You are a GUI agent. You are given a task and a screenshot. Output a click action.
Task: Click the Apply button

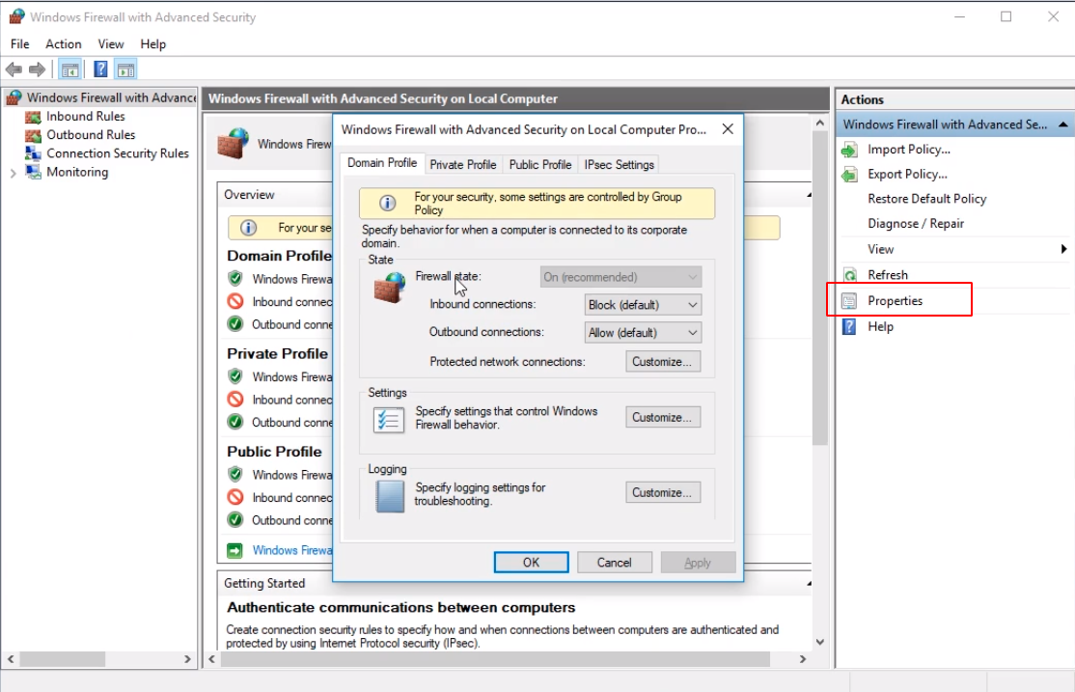click(698, 563)
